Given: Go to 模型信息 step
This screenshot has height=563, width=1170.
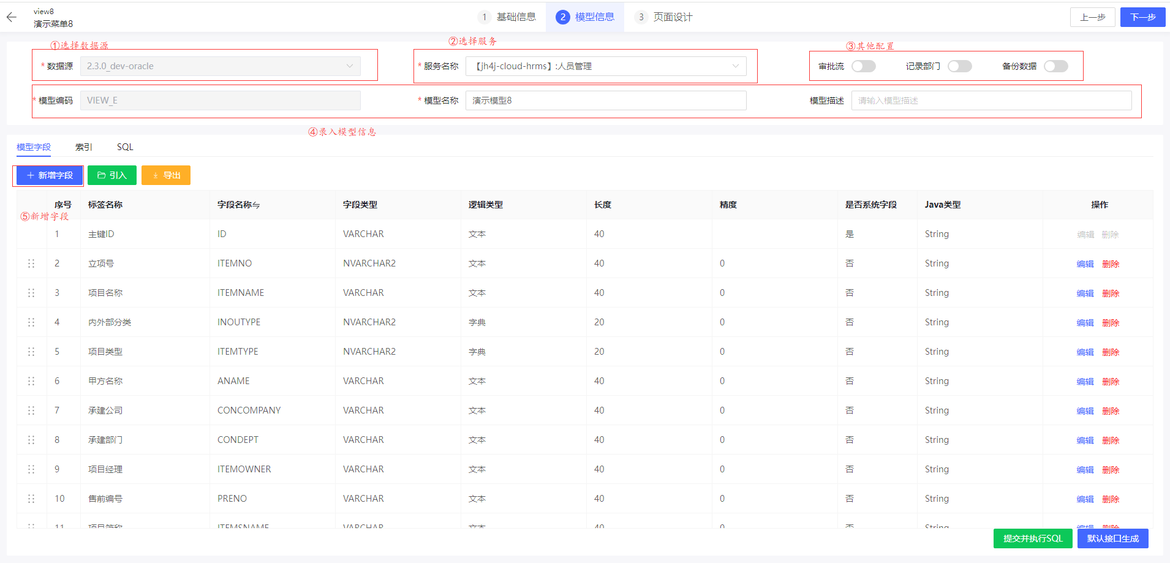Looking at the screenshot, I should pos(585,17).
